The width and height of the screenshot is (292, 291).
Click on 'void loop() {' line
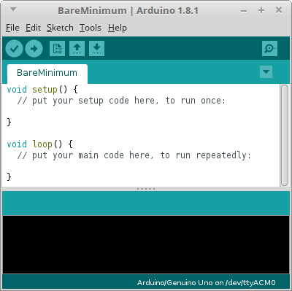39,144
